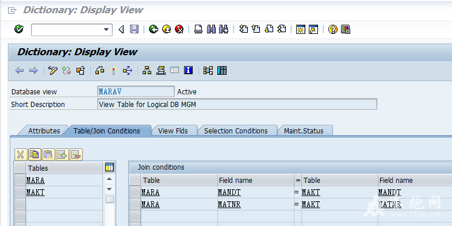The image size is (452, 226).
Task: Open the command field dropdown arrow
Action: tap(106, 29)
